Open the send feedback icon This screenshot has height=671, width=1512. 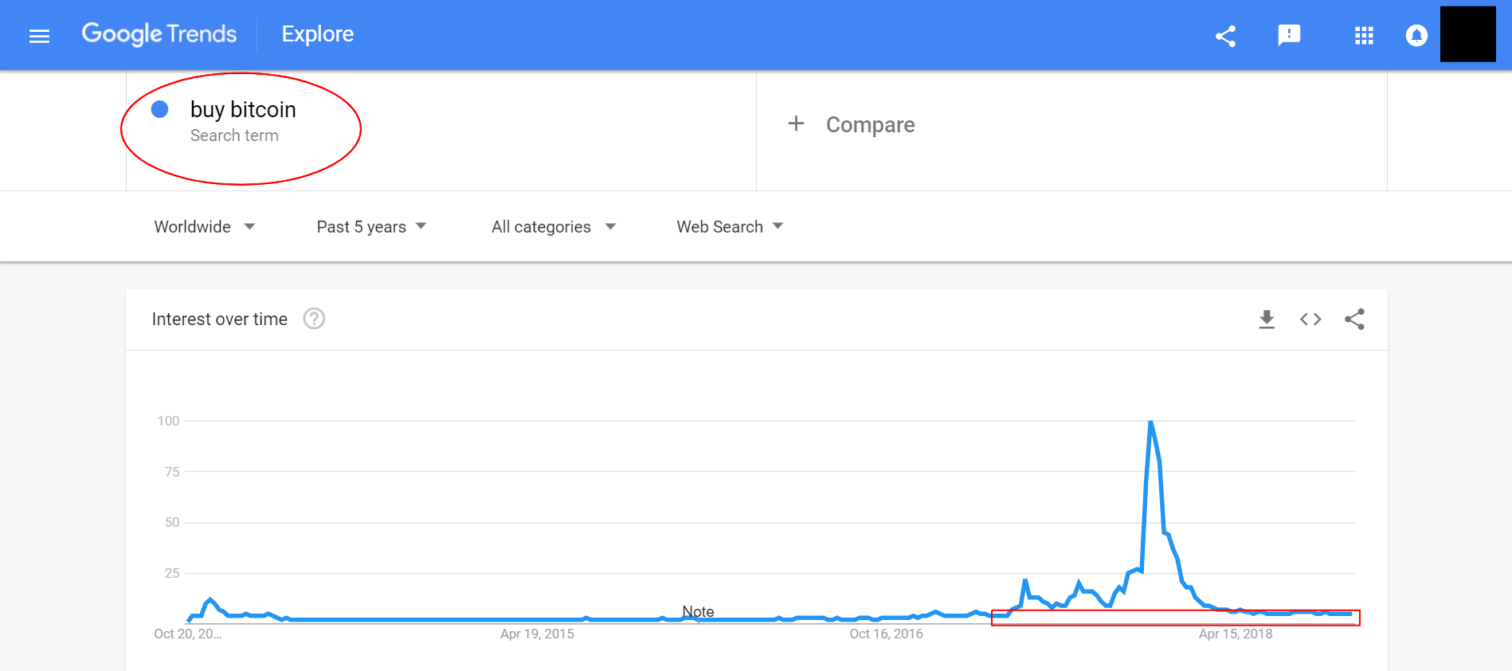coord(1288,35)
